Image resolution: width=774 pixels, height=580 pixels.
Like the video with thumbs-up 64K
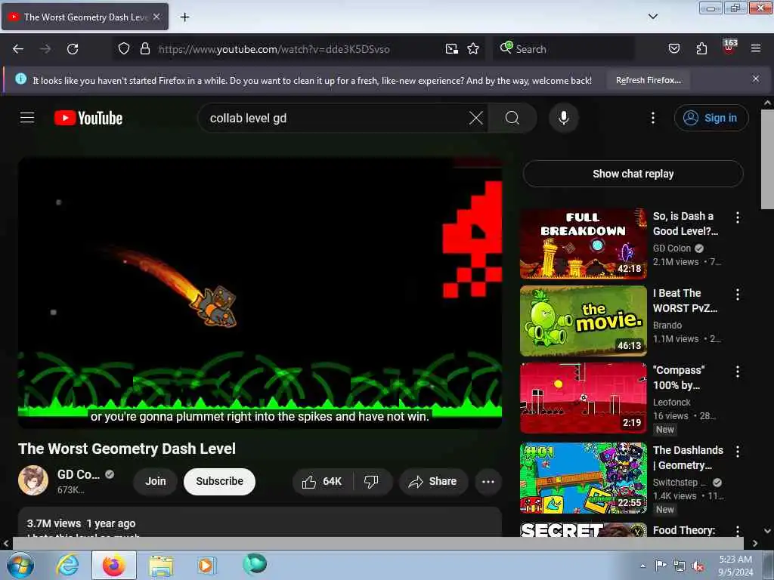[x=322, y=481]
